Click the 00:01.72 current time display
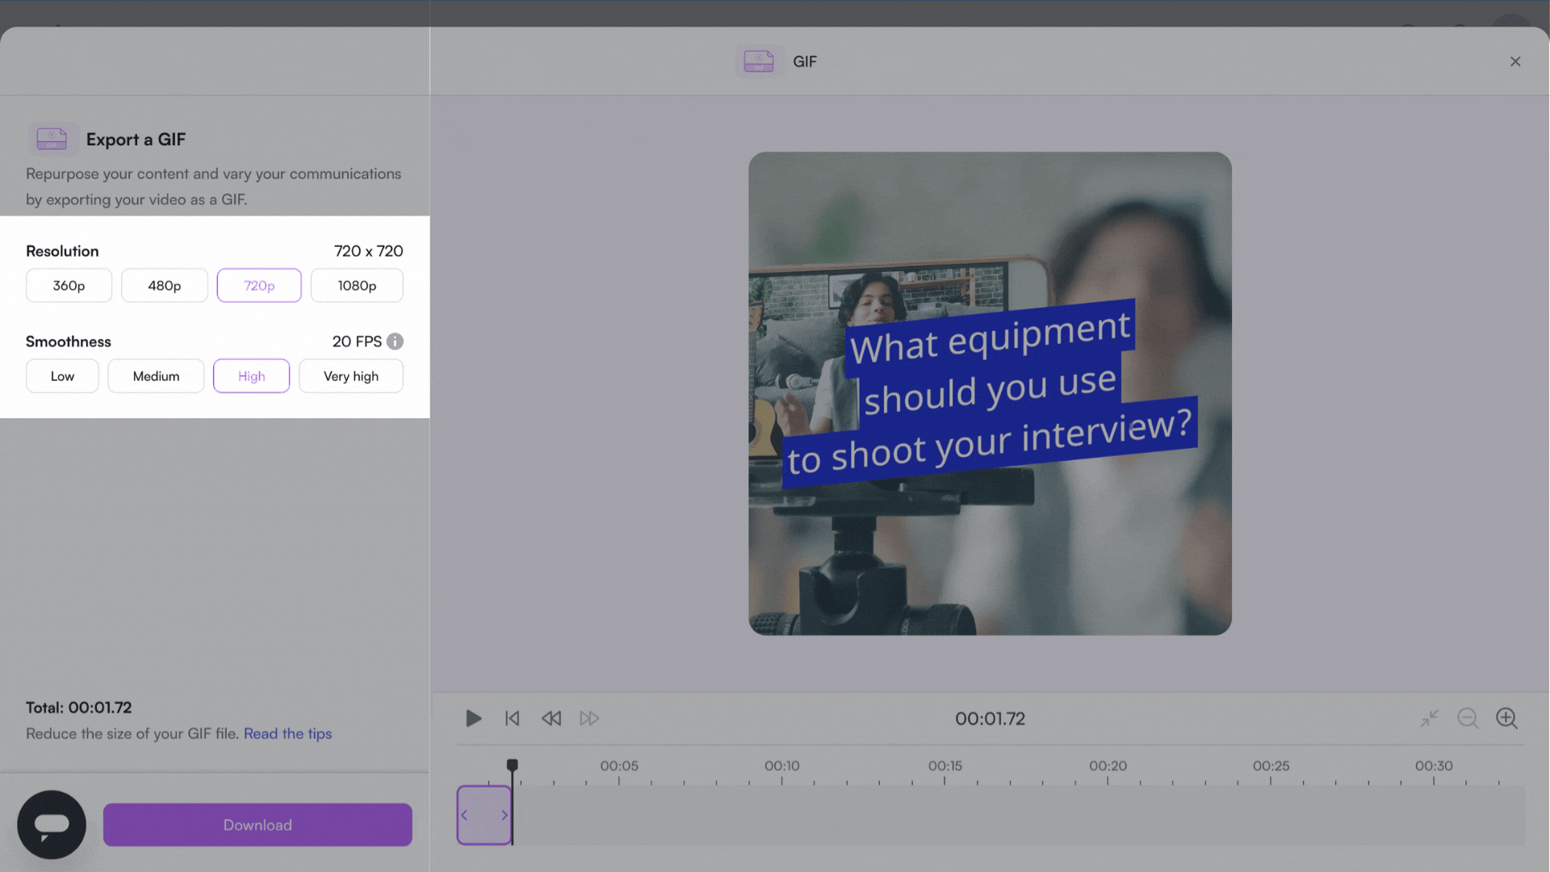This screenshot has height=872, width=1550. coord(990,719)
